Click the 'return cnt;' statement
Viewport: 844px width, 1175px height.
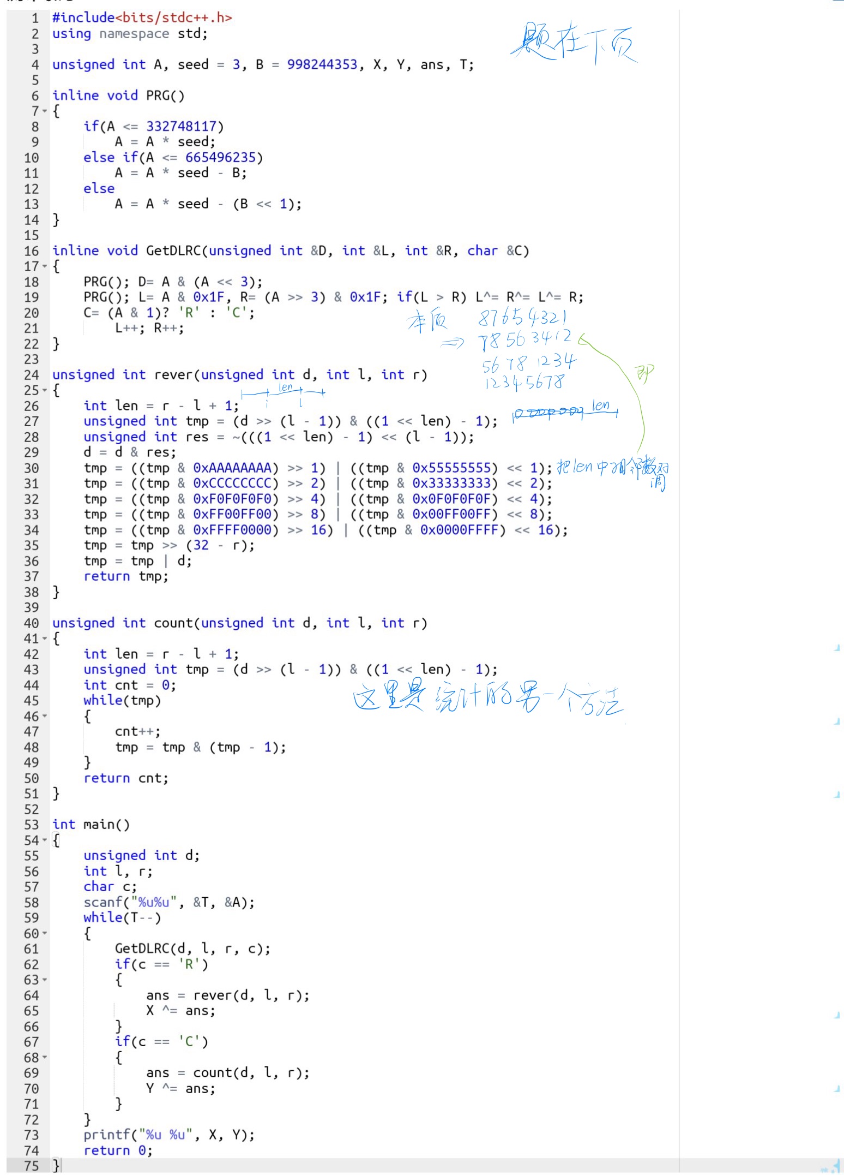126,778
